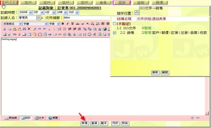Insert a smiley emoticon
Viewport: 211px width, 128px height.
coord(89,34)
